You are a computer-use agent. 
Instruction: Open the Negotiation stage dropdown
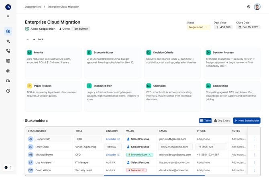pos(198,27)
